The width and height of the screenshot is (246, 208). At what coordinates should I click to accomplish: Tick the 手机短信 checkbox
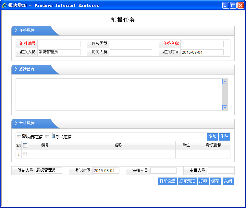coord(47,137)
